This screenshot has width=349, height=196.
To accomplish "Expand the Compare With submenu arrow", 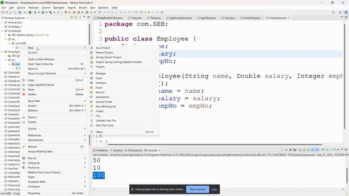I will point(85,182).
